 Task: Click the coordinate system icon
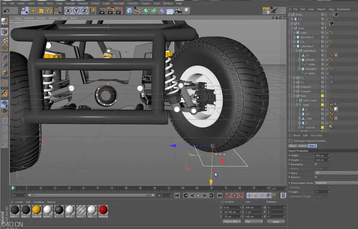coord(93,10)
